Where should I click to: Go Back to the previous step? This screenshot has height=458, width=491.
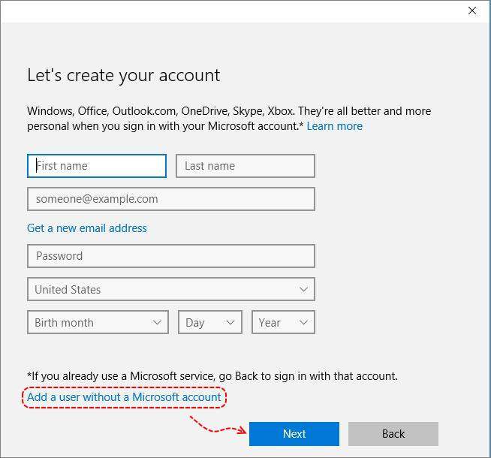(x=393, y=434)
